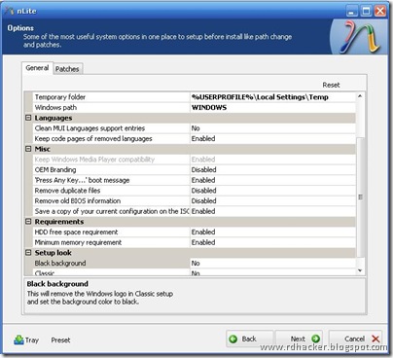Select the Black background row label
The image size is (393, 358).
click(60, 263)
